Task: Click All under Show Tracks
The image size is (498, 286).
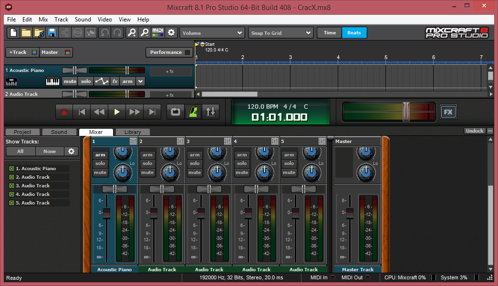Action: [21, 152]
